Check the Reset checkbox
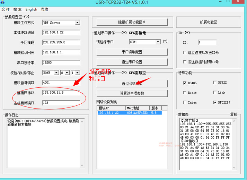 [x=185, y=93]
